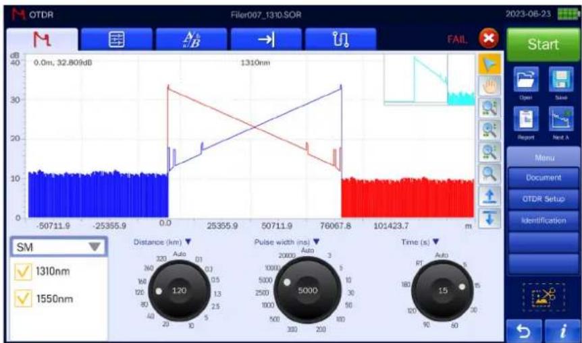Screen dimensions: 582x343
Task: Click the 76067.8 distance axis label
Action: pyautogui.click(x=335, y=226)
